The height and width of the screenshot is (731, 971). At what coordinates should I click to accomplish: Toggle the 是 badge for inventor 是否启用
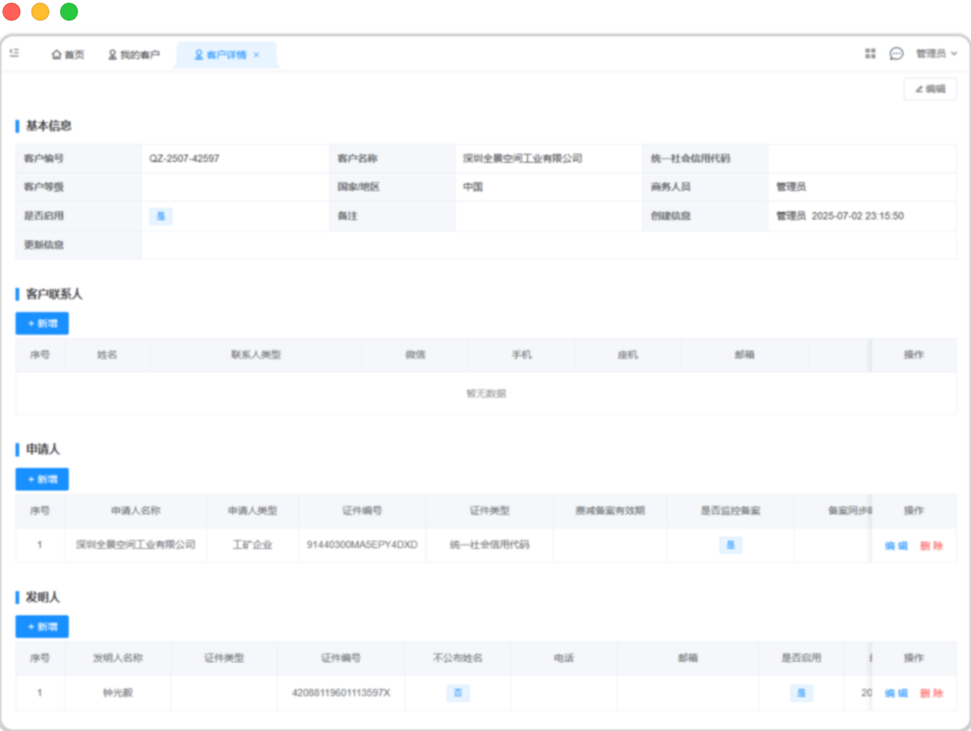point(801,693)
